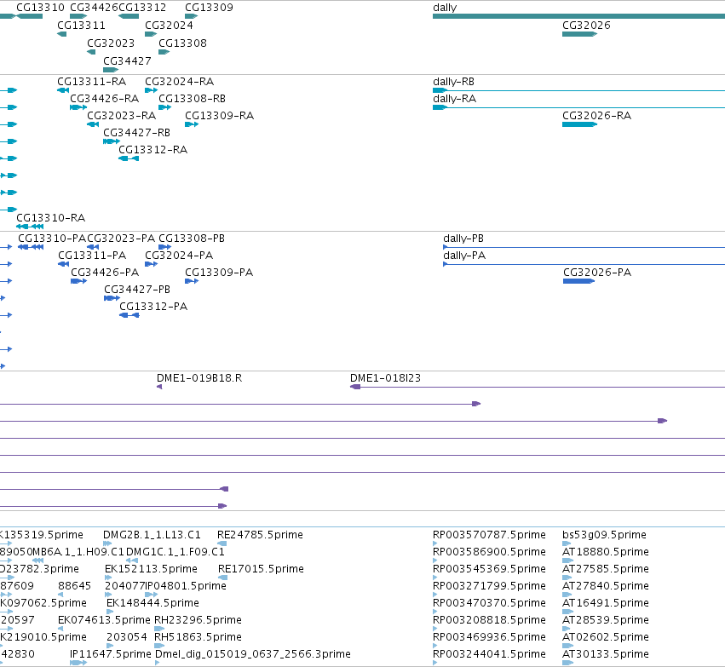Select EST RP003470370.5prime

pos(489,603)
